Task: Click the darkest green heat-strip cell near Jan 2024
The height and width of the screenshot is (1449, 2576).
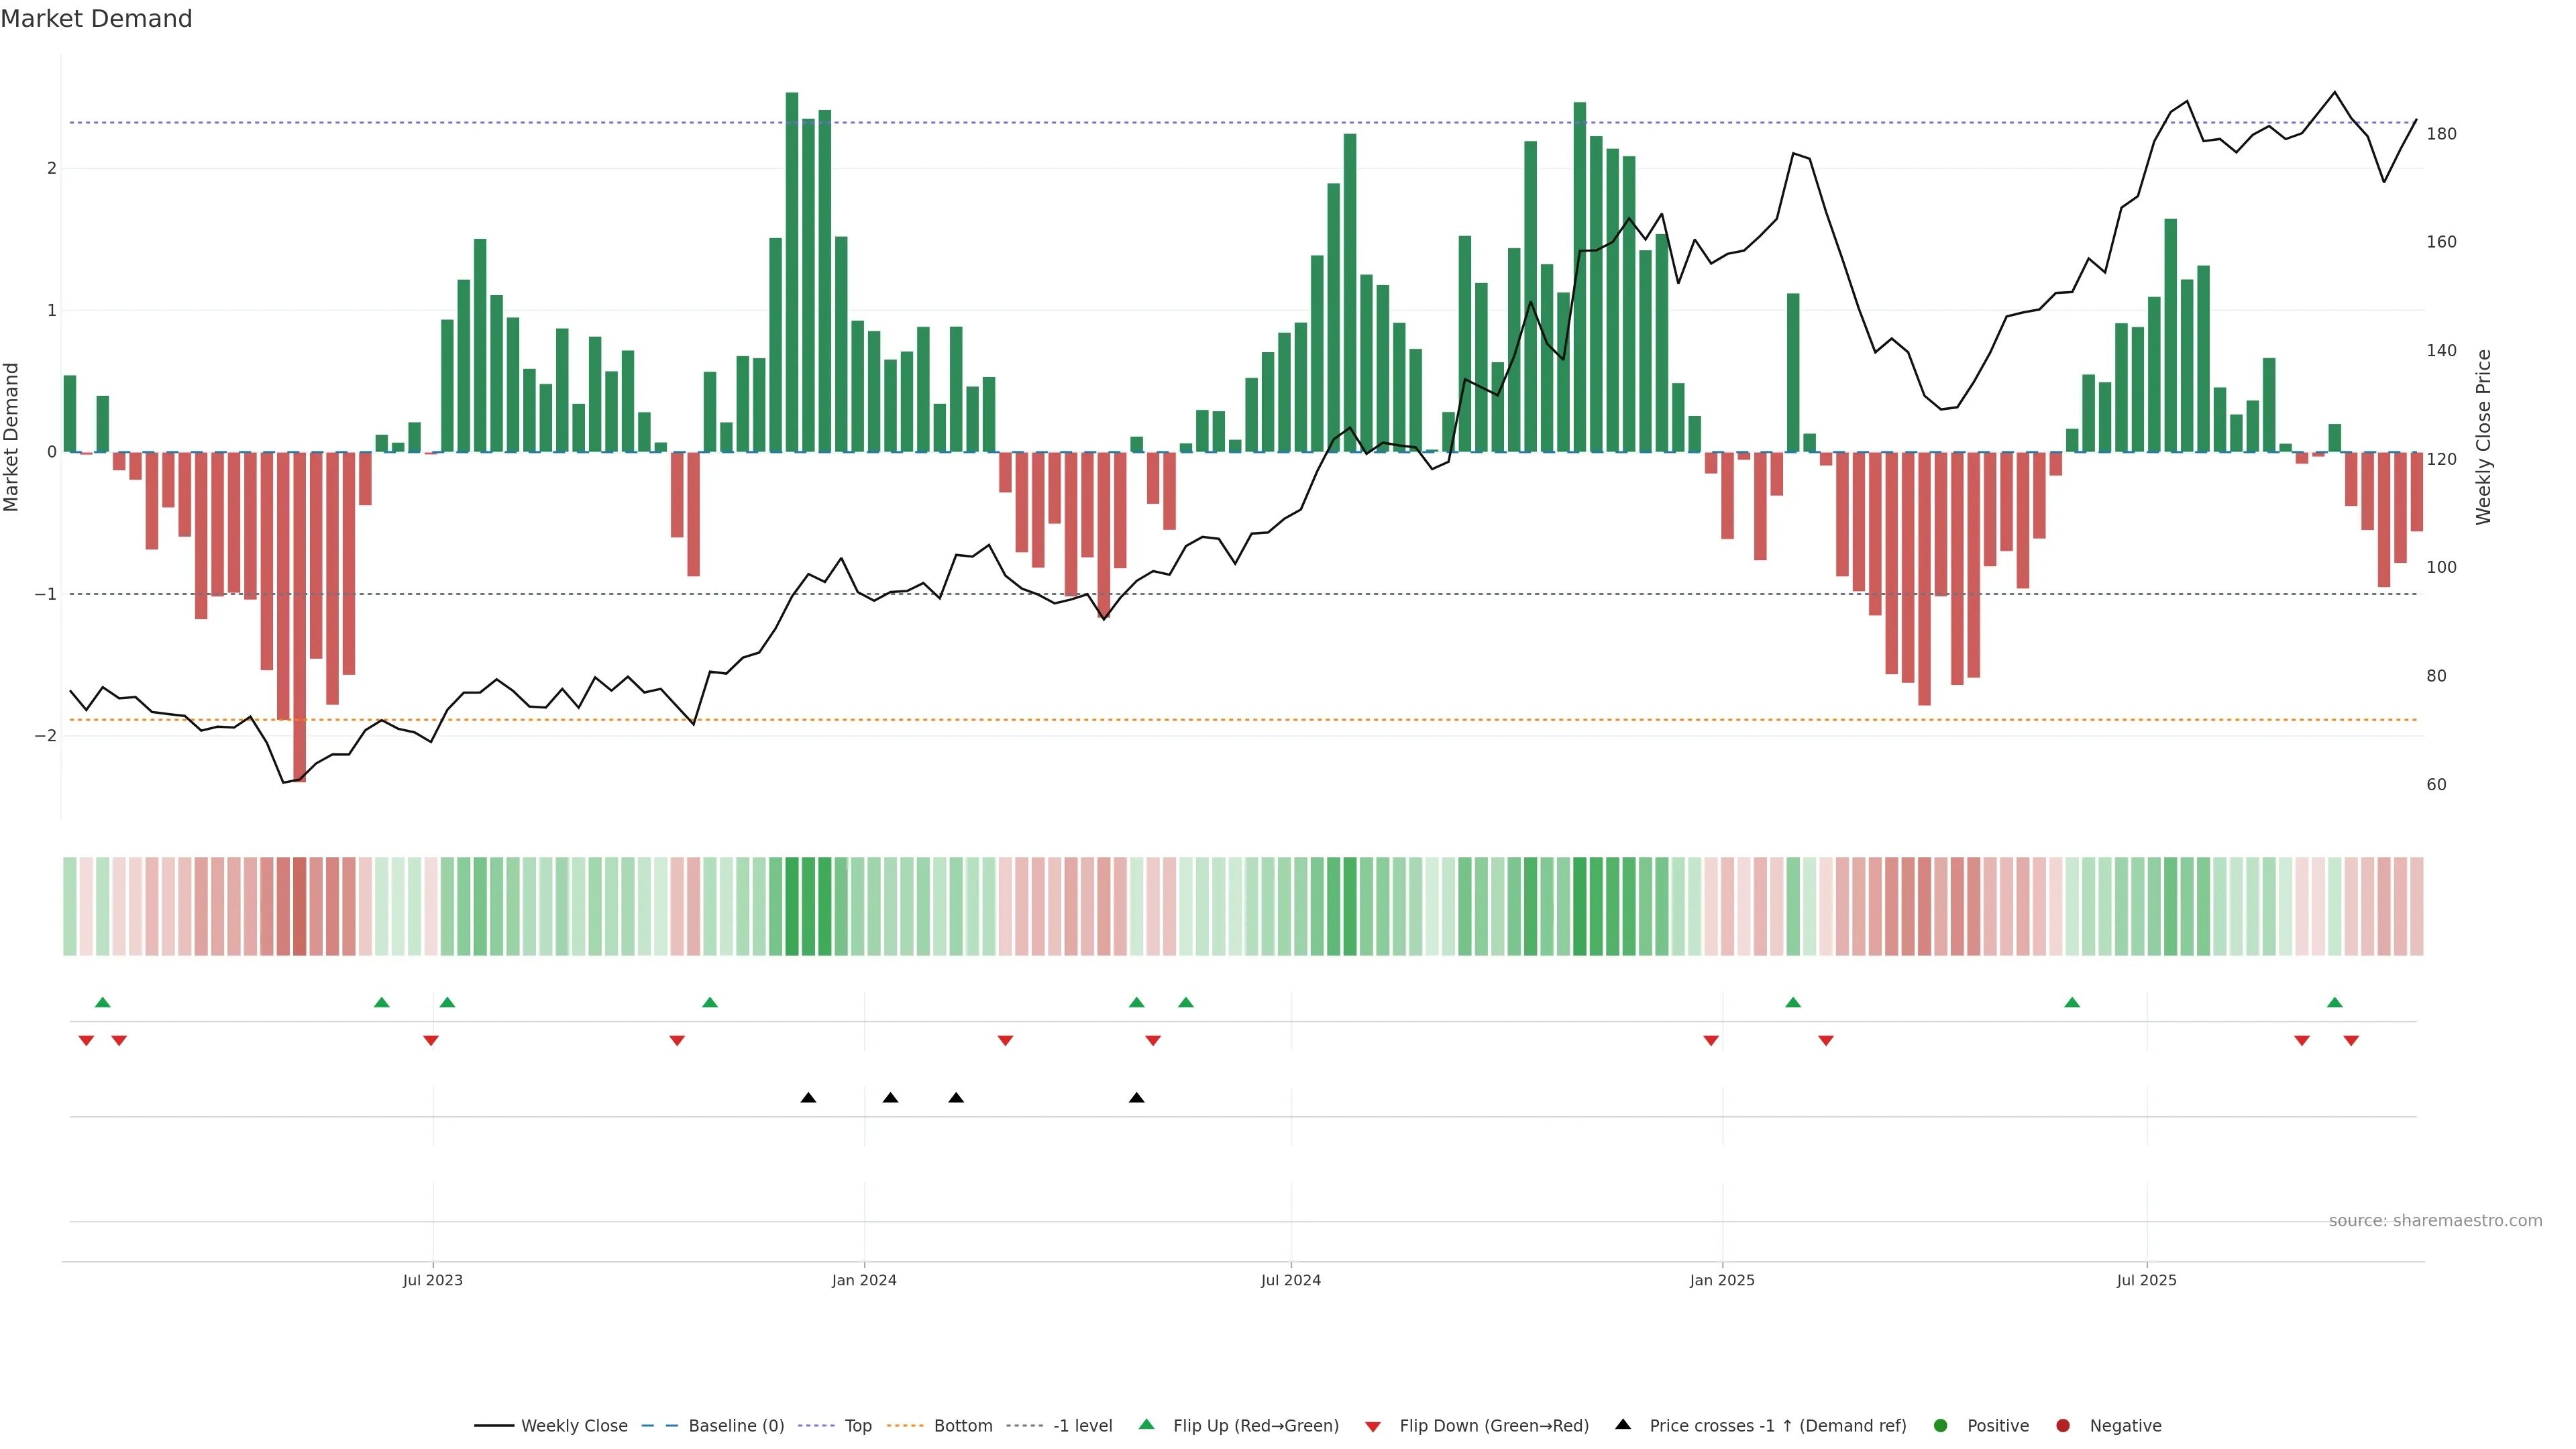Action: click(792, 906)
